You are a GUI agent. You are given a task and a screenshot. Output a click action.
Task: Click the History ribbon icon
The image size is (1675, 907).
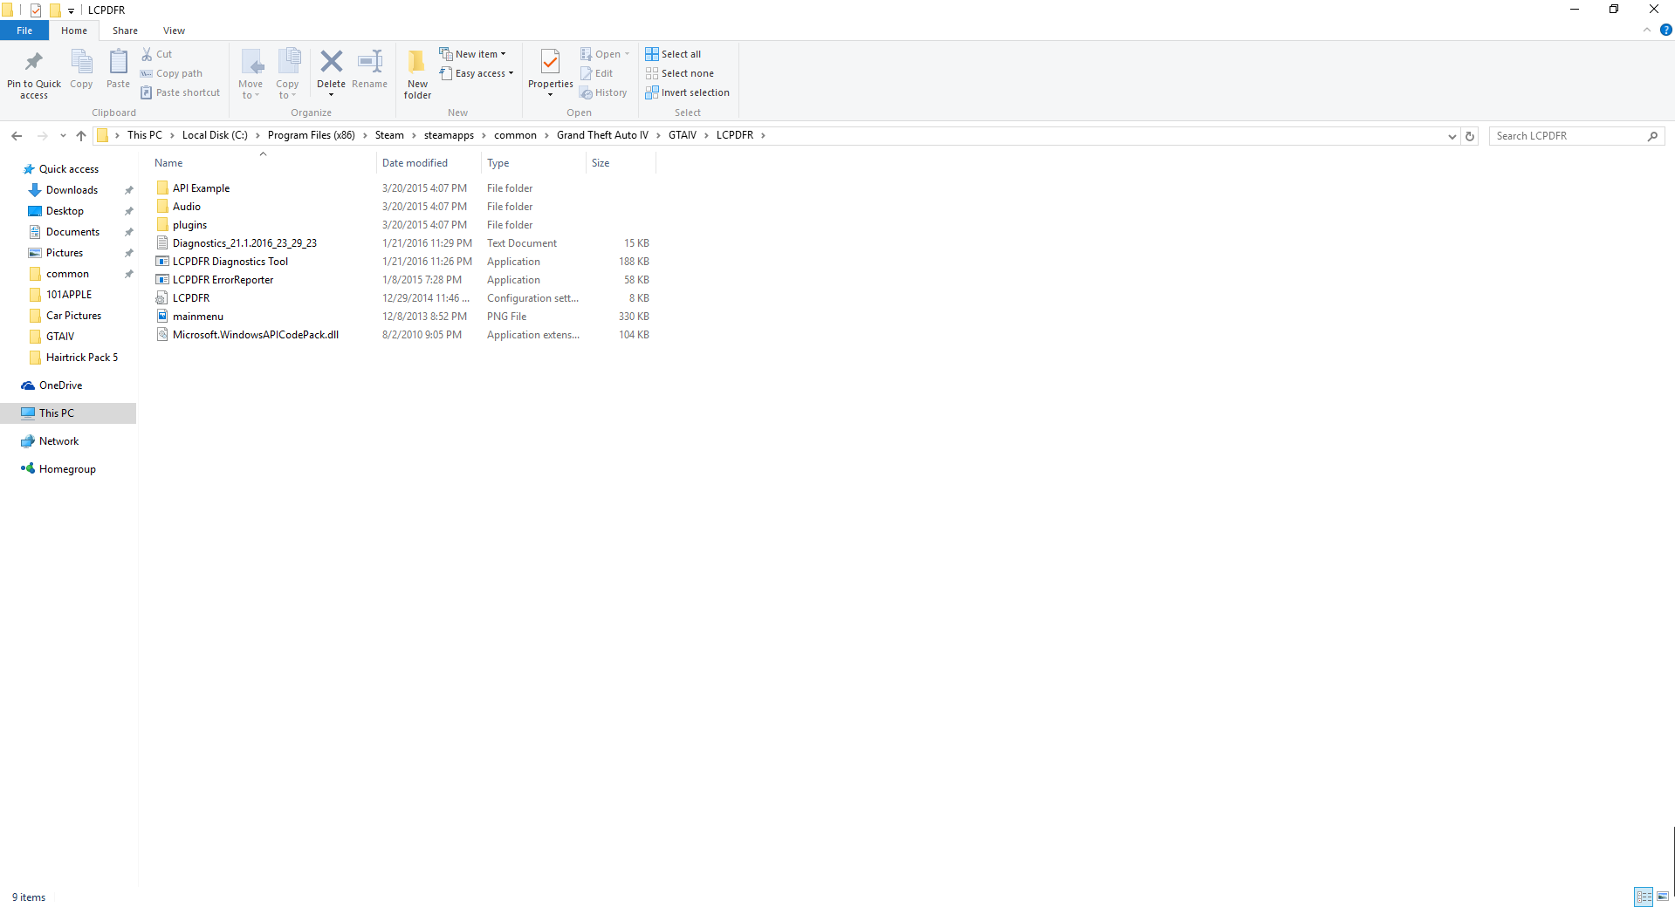point(587,92)
